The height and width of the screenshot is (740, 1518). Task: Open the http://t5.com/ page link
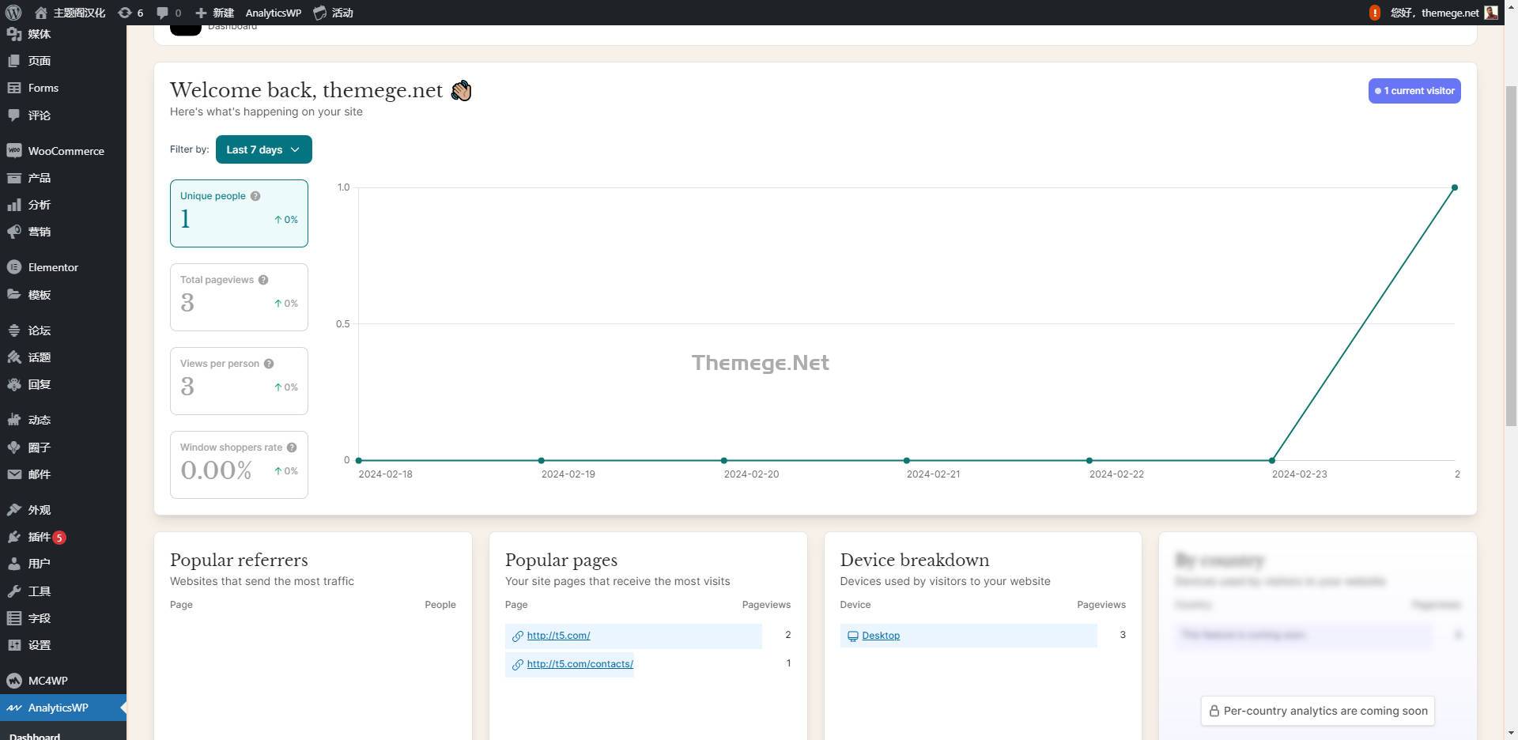(x=558, y=636)
